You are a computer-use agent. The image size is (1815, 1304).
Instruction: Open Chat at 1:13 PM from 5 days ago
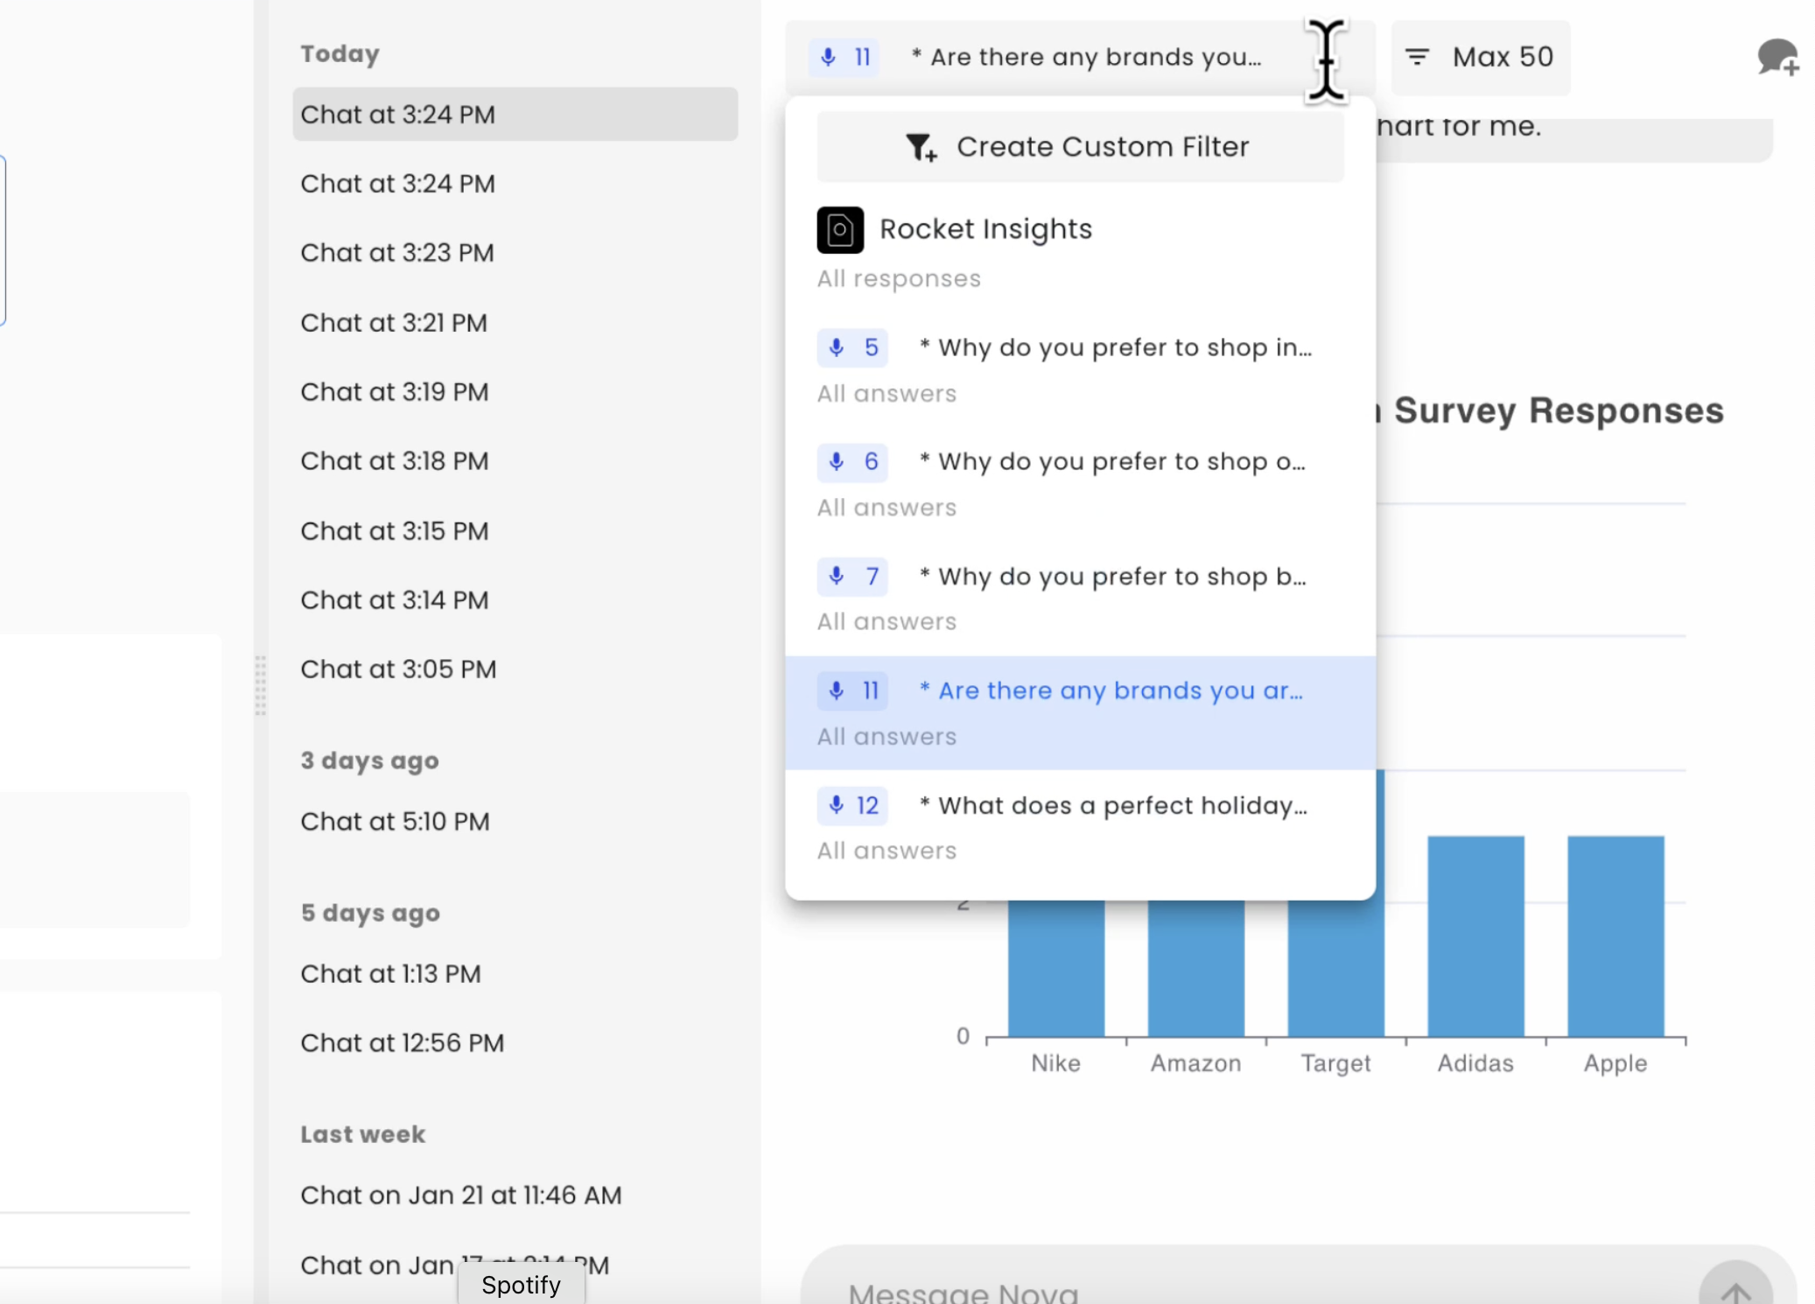[515, 974]
